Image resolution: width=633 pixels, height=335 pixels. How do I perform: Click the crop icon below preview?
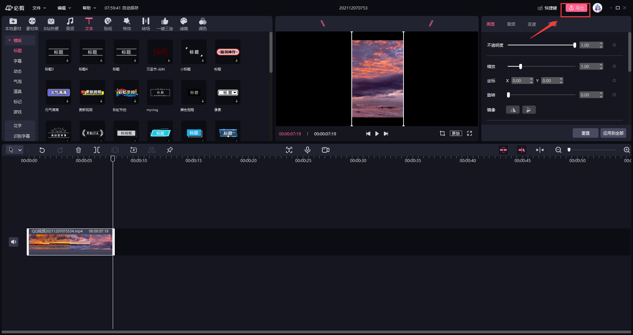click(442, 133)
